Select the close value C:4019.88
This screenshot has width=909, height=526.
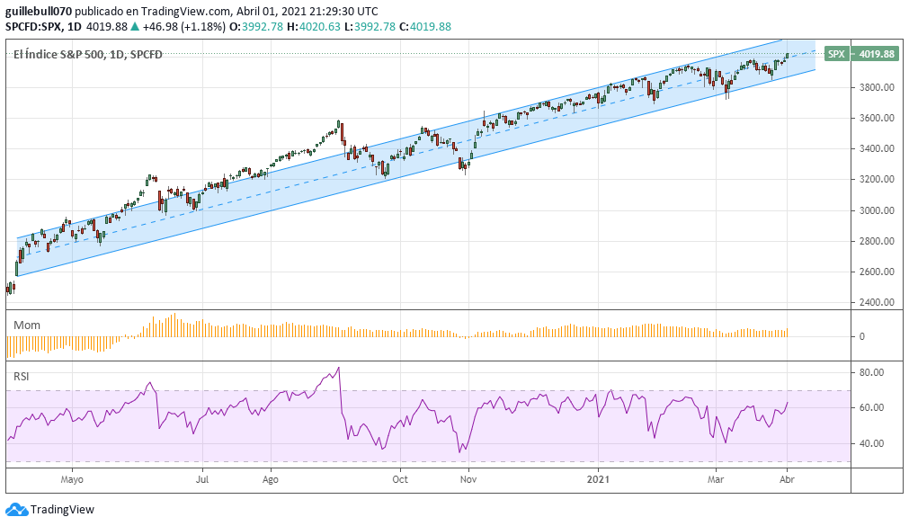tap(425, 27)
